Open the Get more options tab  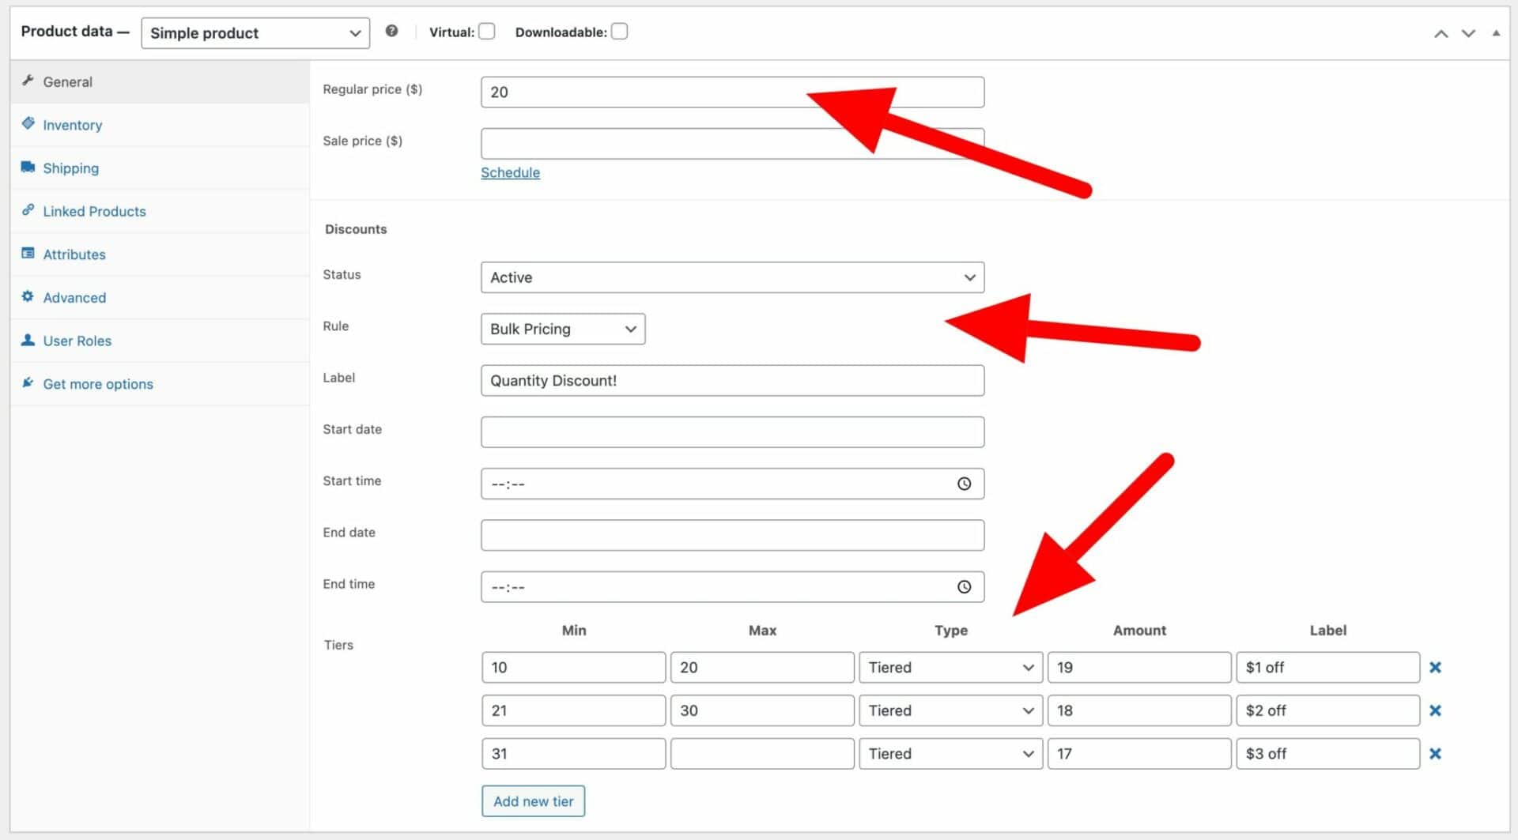[x=160, y=384]
